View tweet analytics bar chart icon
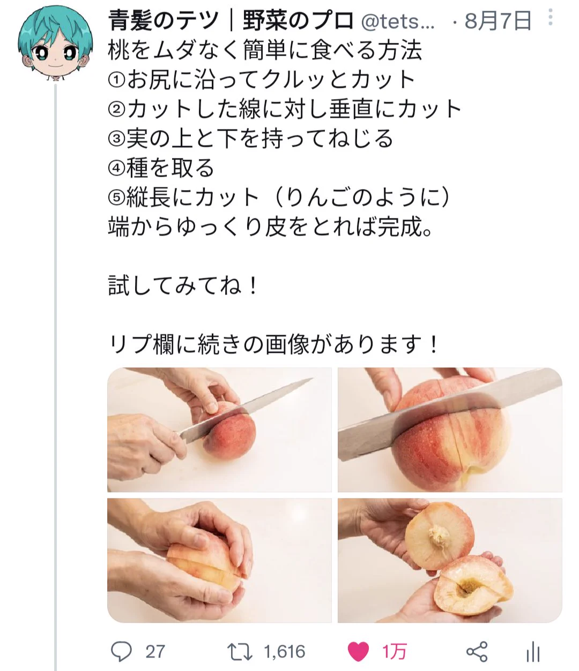The height and width of the screenshot is (671, 579). 532,652
